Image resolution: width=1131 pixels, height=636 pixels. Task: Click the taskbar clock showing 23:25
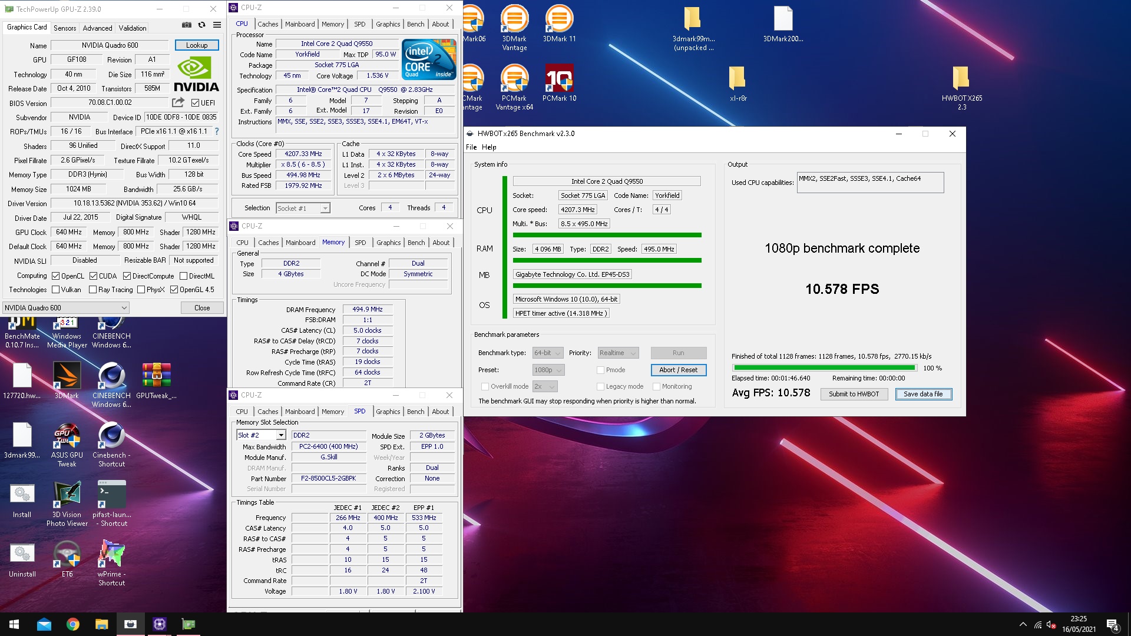[x=1079, y=624]
